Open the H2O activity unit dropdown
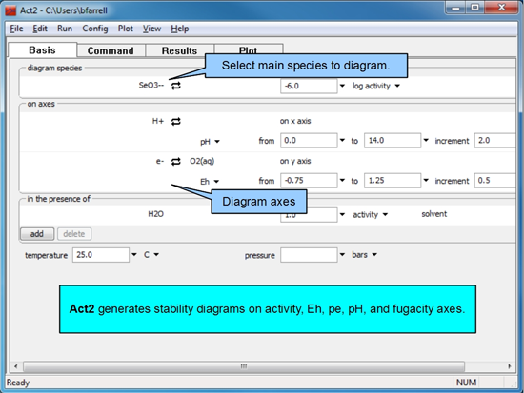 371,215
